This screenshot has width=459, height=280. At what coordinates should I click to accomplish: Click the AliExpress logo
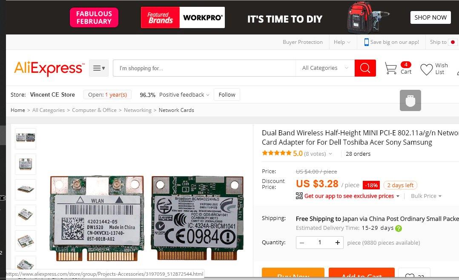[49, 69]
